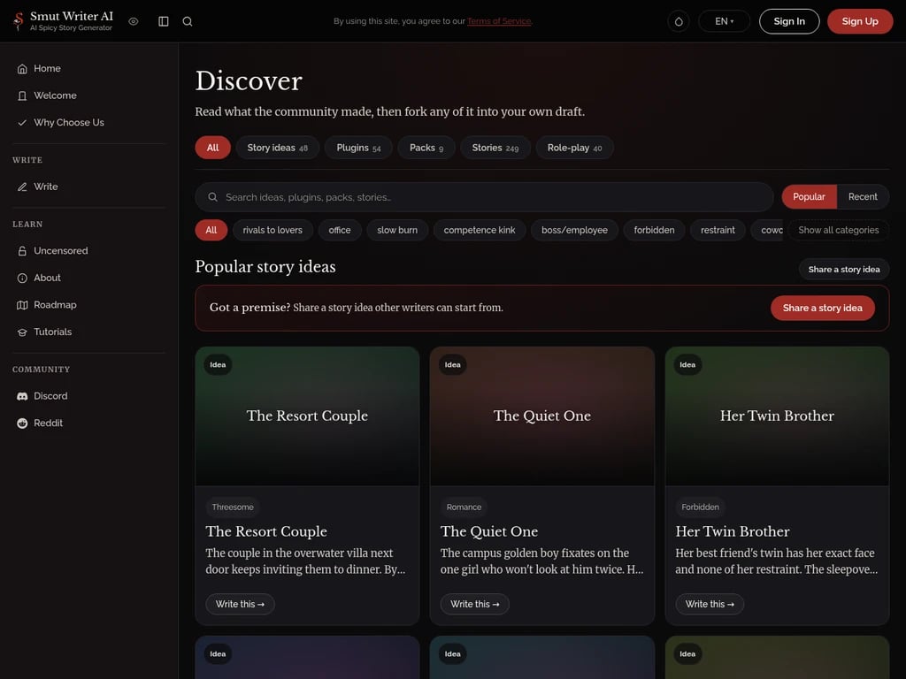This screenshot has height=679, width=906.
Task: Select Popular sort option
Action: click(x=809, y=197)
